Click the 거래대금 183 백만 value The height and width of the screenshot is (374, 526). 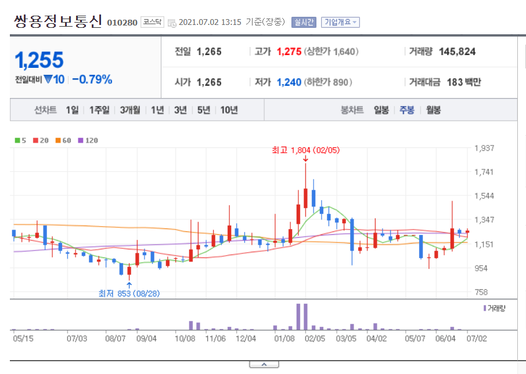point(464,82)
